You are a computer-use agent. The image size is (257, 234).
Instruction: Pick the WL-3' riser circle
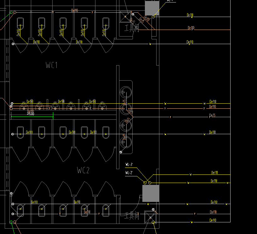click(x=150, y=183)
